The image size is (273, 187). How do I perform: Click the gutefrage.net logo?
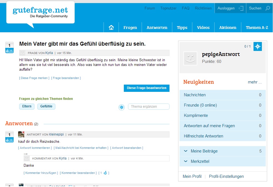coord(40,12)
